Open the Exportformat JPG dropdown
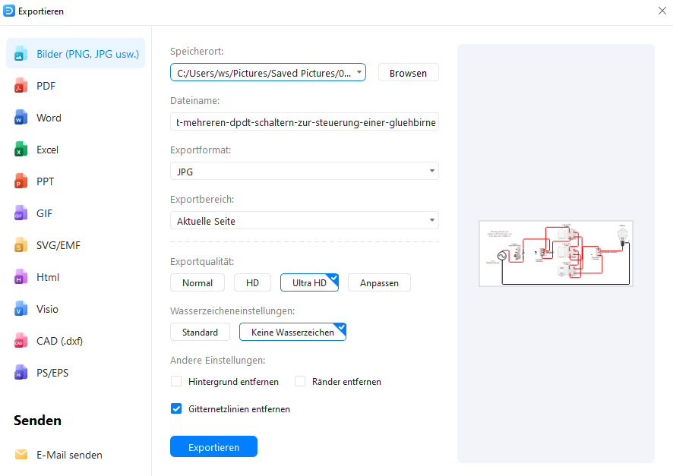673x476 pixels. pyautogui.click(x=304, y=172)
